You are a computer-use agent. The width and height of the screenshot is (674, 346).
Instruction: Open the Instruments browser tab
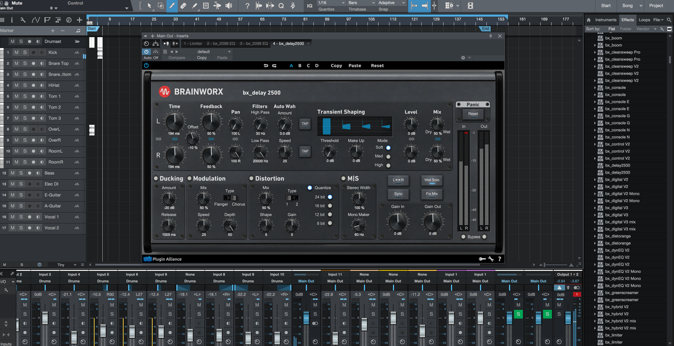pos(606,20)
